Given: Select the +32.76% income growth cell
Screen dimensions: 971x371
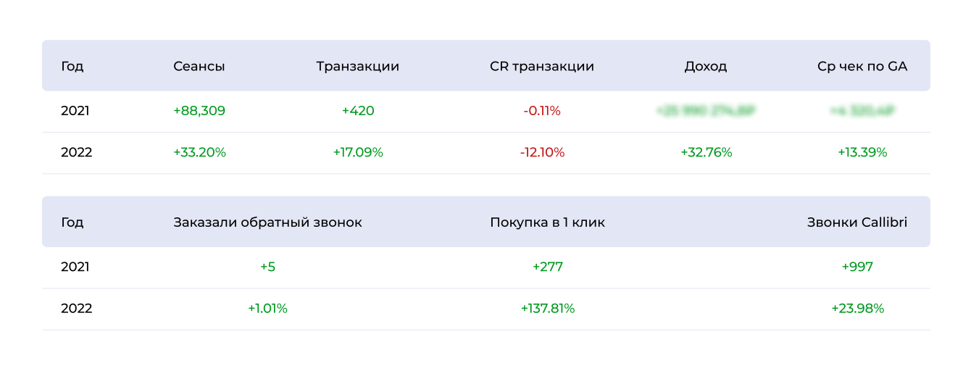Looking at the screenshot, I should [x=706, y=153].
